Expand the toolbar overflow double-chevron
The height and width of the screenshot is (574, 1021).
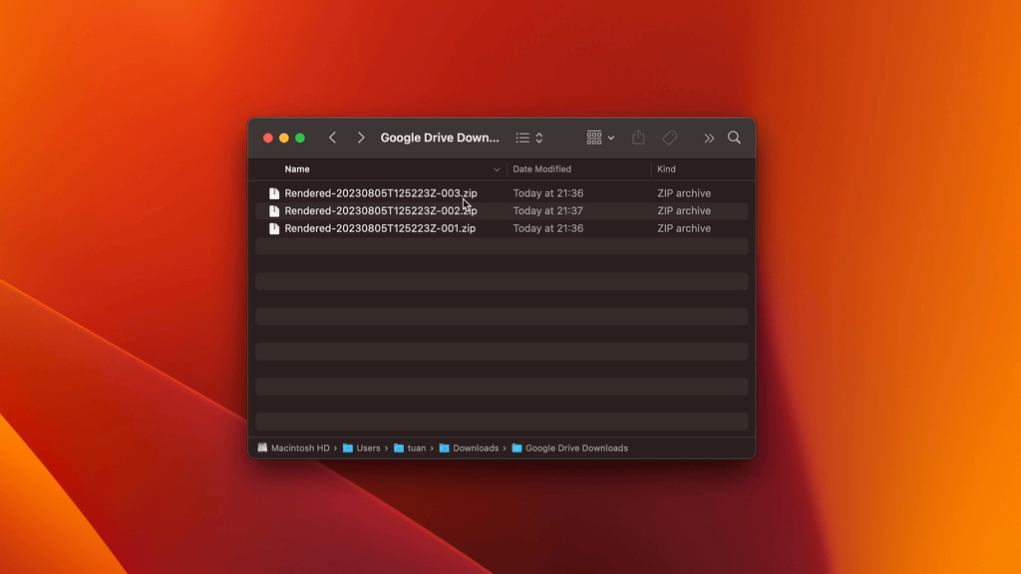[709, 138]
